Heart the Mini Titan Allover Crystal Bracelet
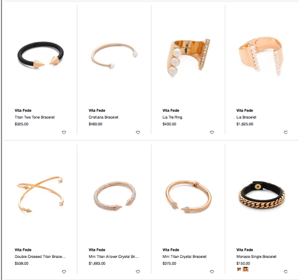This screenshot has height=280, width=301. pos(138,272)
